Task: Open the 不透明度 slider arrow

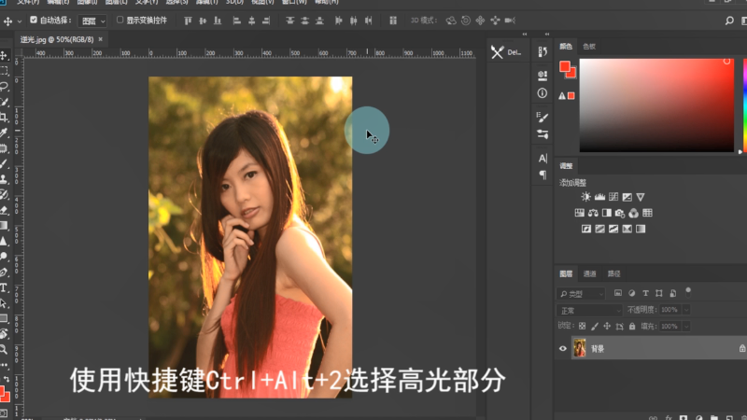Action: point(686,310)
